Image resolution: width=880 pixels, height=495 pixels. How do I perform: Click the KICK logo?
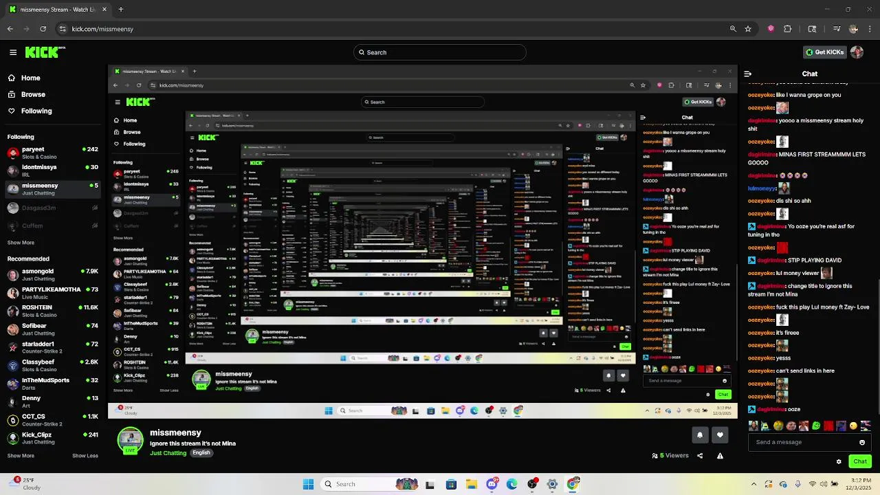[x=45, y=52]
